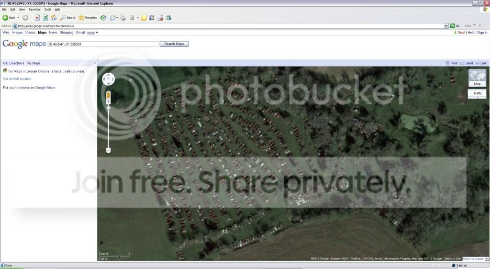
Task: Click the zoom slider handle
Action: (109, 108)
